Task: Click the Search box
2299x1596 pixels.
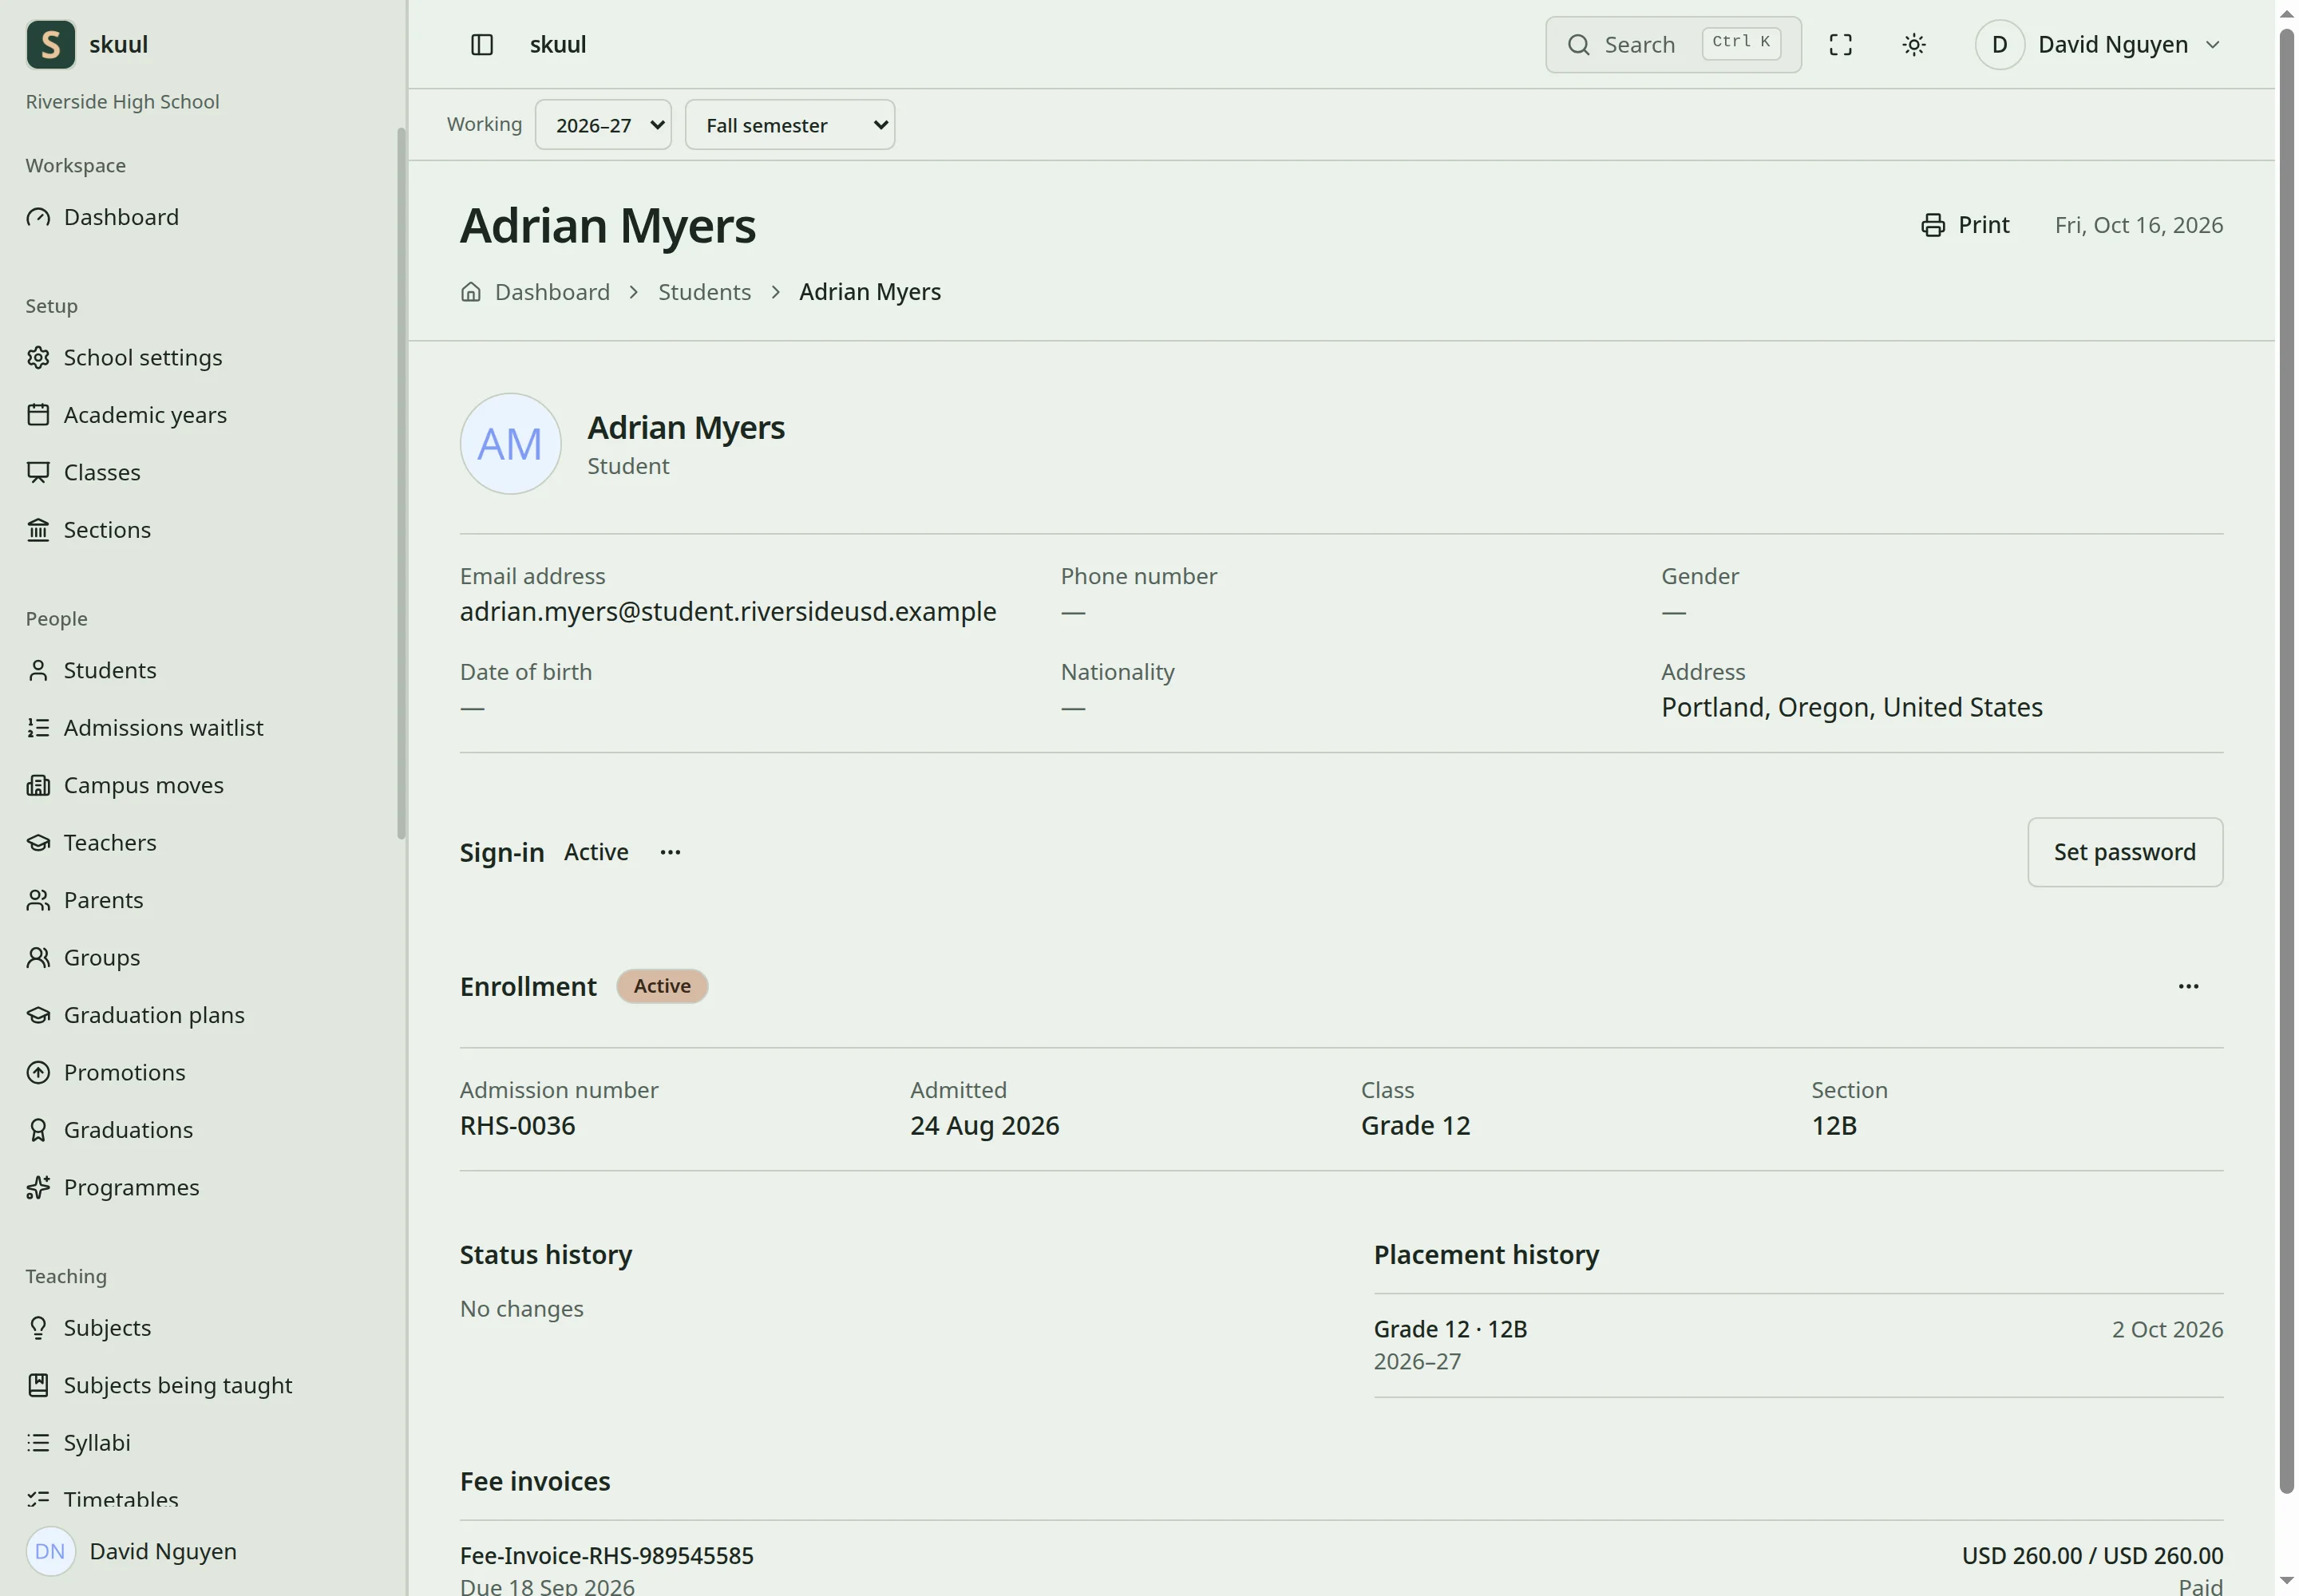Action: point(1672,44)
